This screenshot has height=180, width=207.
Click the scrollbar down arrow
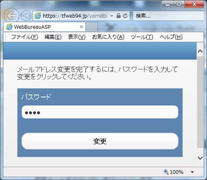pos(200,158)
